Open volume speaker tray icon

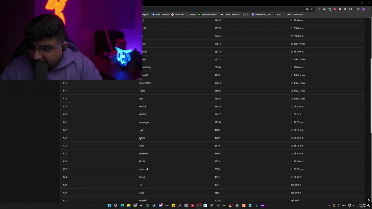[x=353, y=206]
